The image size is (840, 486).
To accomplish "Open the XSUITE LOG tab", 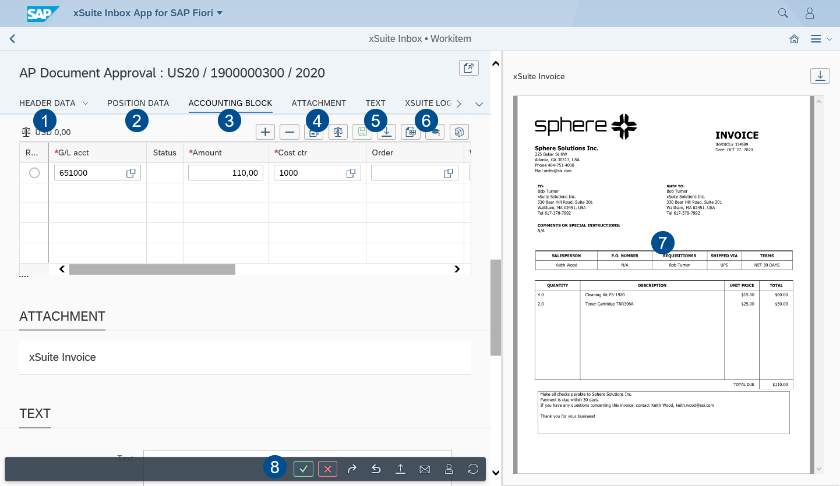I will point(429,103).
